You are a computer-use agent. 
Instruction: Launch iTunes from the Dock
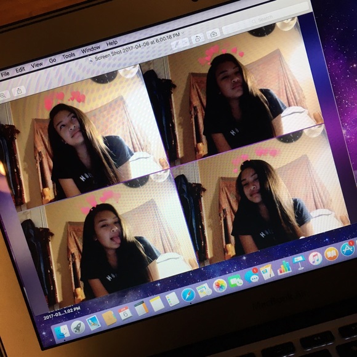[x=315, y=259]
